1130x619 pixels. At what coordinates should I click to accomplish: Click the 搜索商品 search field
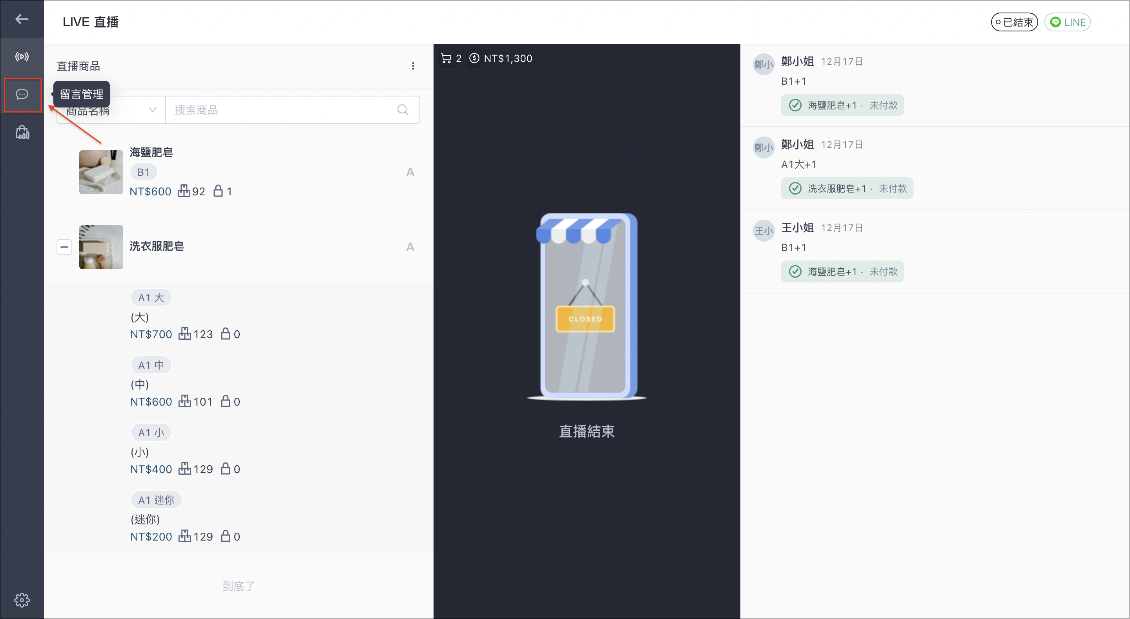coord(293,110)
